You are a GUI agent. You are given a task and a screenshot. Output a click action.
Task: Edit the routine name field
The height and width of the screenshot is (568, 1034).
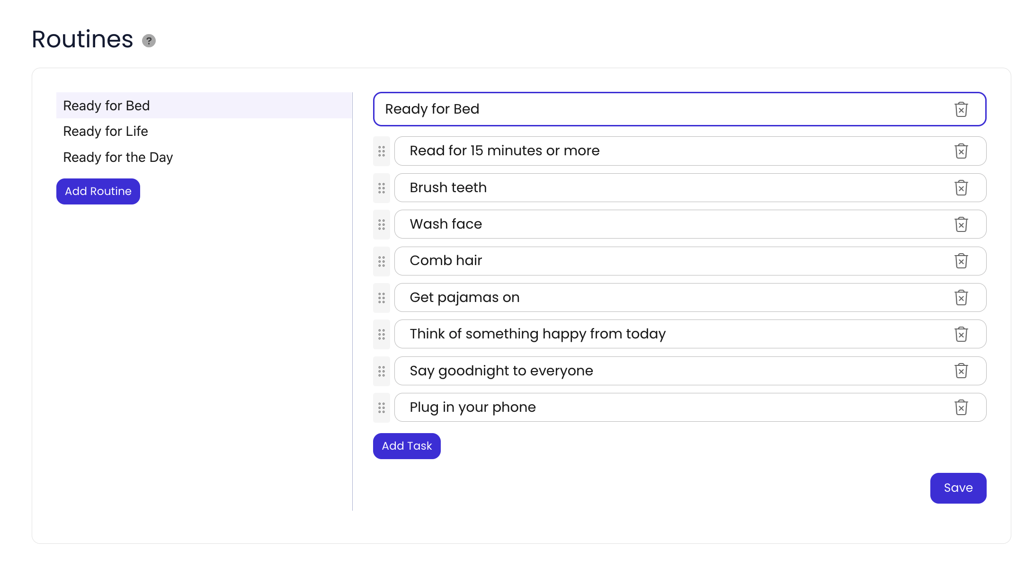click(x=663, y=109)
